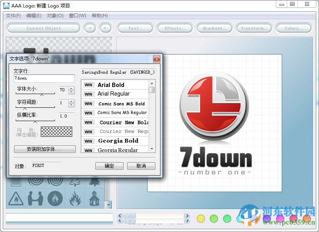Choose the flame-inside-circle logo shape
Image resolution: width=319 pixels, height=232 pixels.
point(55,198)
